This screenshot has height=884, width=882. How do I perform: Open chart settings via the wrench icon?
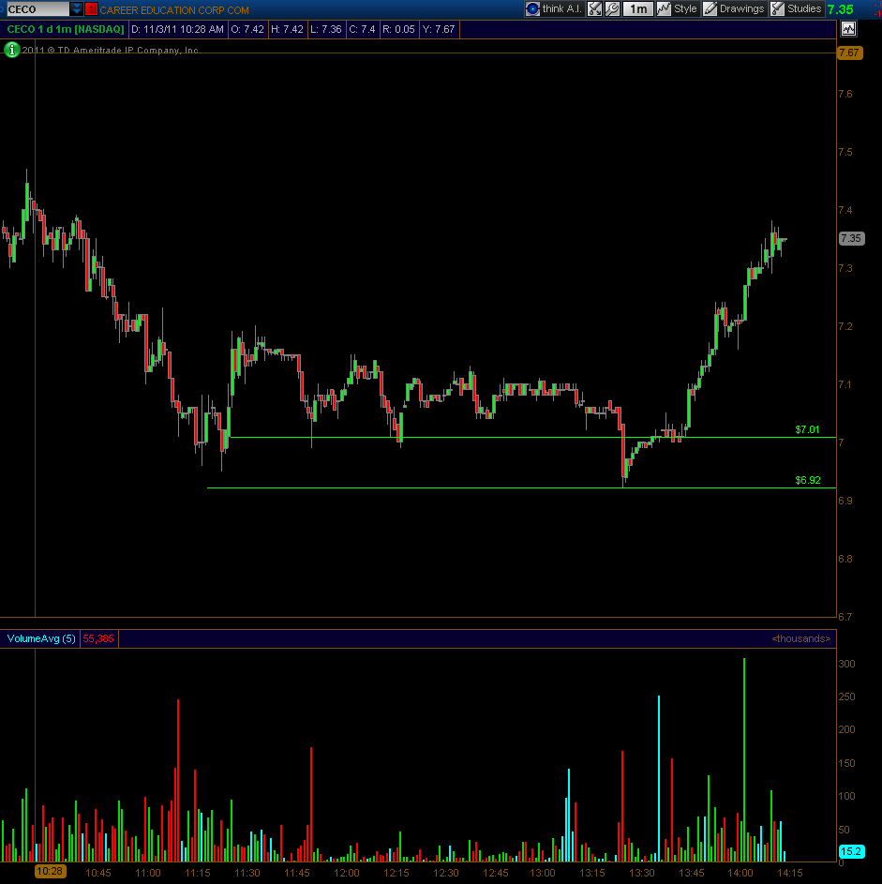612,8
